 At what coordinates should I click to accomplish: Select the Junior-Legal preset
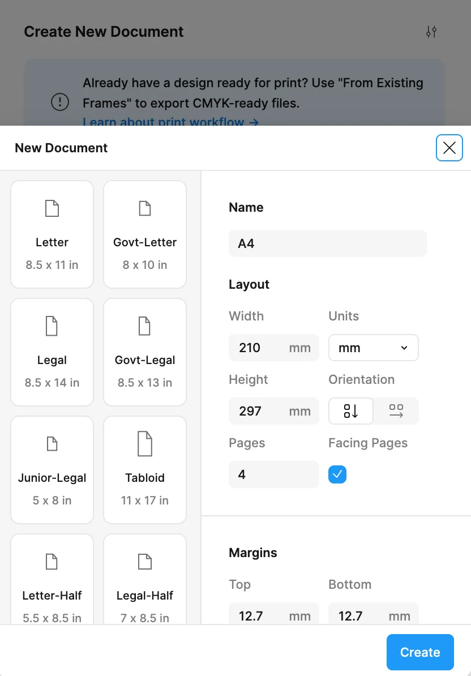coord(52,469)
